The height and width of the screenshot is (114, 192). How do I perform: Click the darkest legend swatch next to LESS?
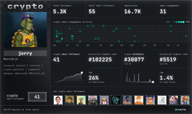[173, 22]
